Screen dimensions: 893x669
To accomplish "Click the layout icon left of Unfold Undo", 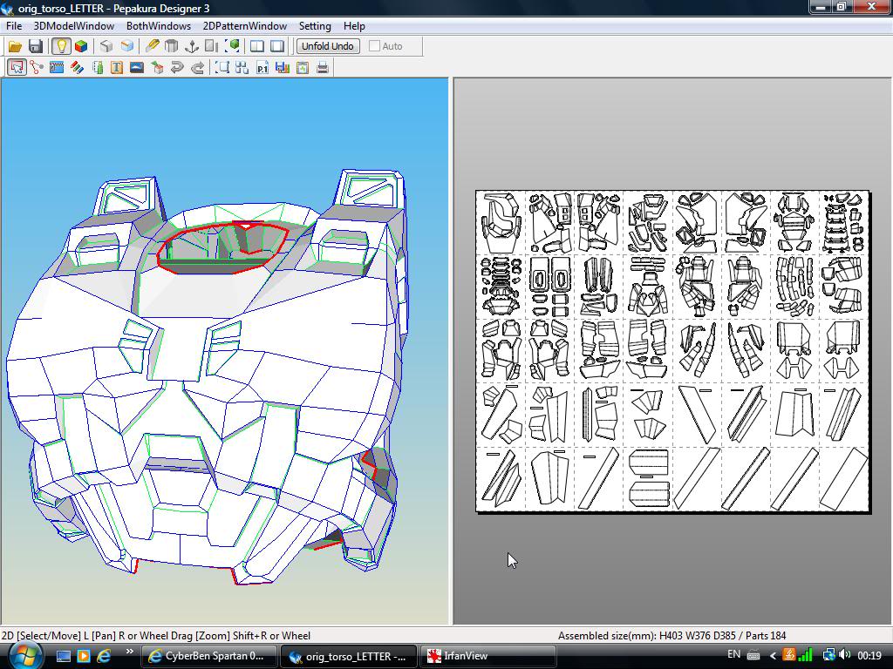I will [277, 46].
